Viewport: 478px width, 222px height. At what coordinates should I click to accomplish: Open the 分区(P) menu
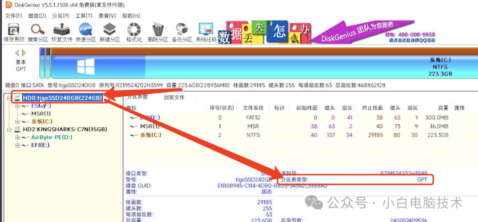pyautogui.click(x=61, y=15)
